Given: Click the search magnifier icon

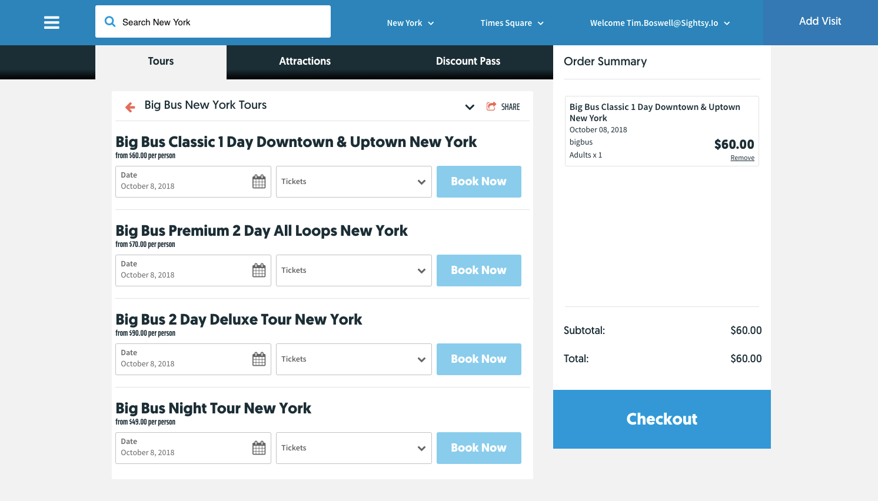Looking at the screenshot, I should click(x=110, y=22).
